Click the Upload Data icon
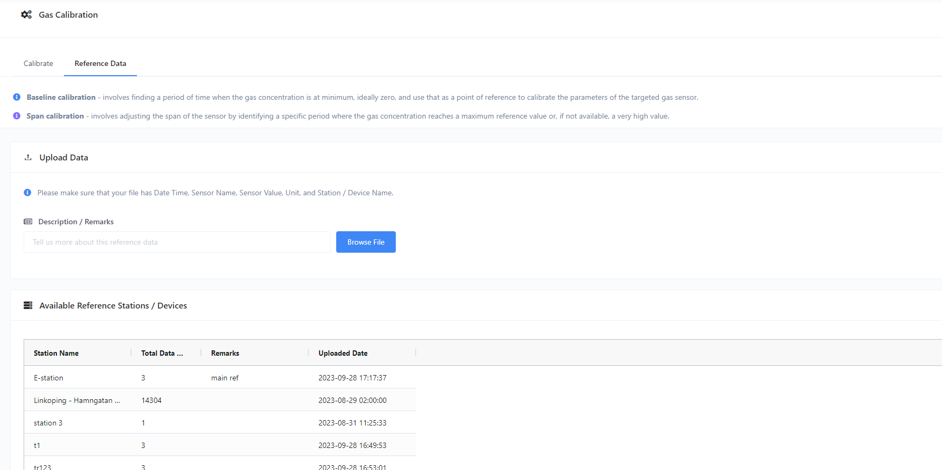942x470 pixels. pyautogui.click(x=28, y=157)
